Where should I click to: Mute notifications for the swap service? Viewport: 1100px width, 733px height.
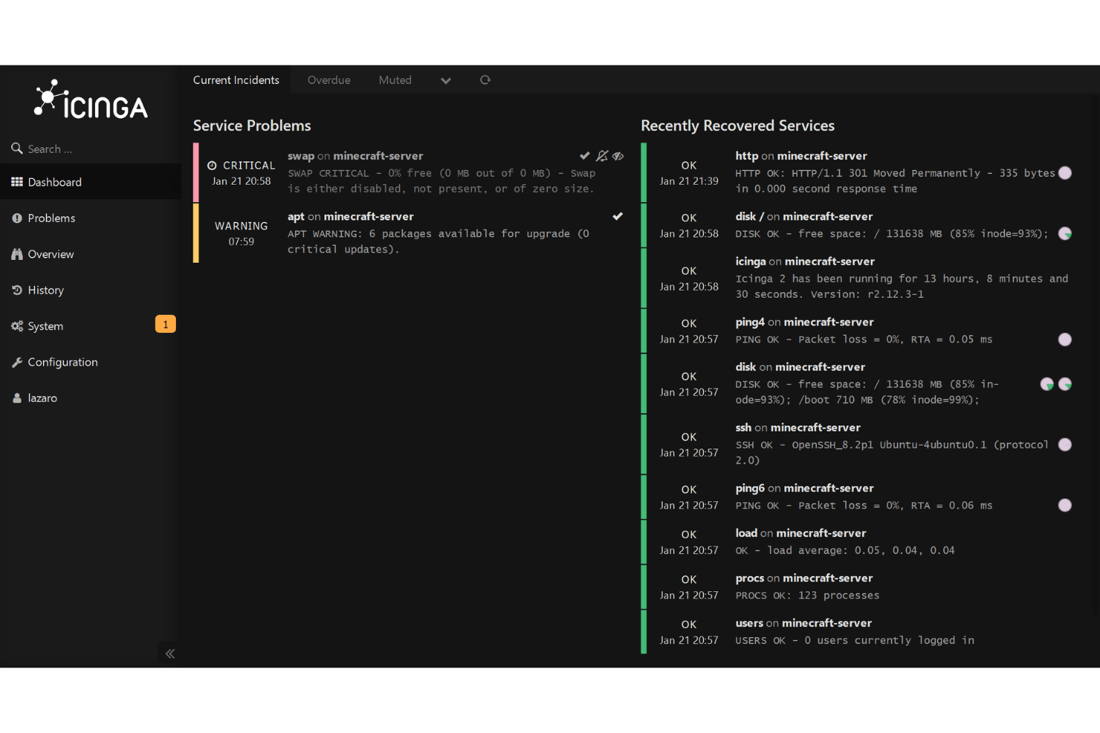click(602, 155)
